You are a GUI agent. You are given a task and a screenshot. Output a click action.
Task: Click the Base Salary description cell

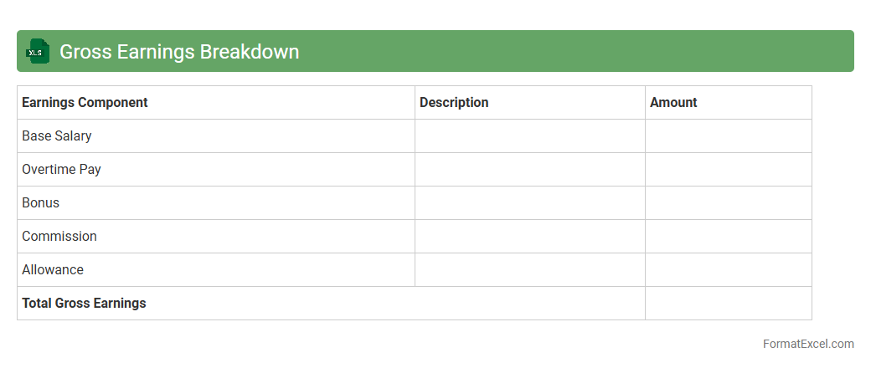click(x=529, y=135)
